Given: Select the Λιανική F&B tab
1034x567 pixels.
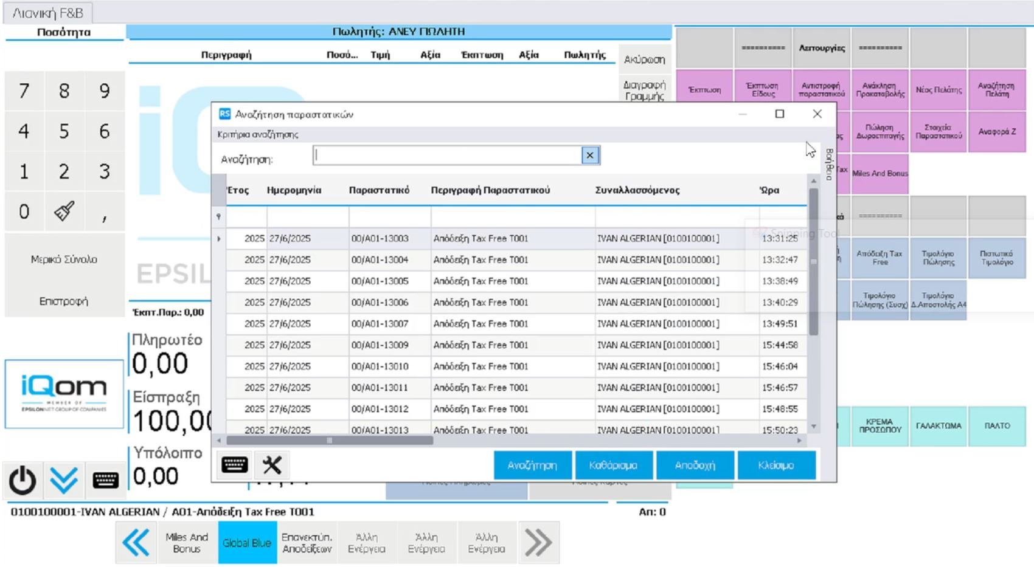Looking at the screenshot, I should [x=48, y=13].
